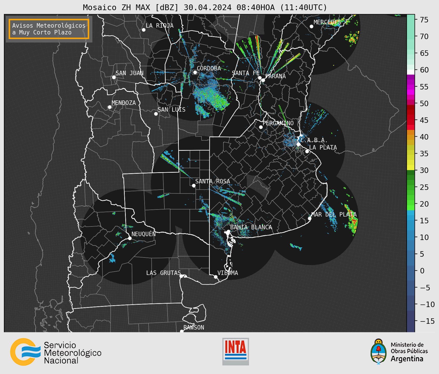Click the Neuquén city marker dot
This screenshot has width=439, height=374.
[130, 238]
